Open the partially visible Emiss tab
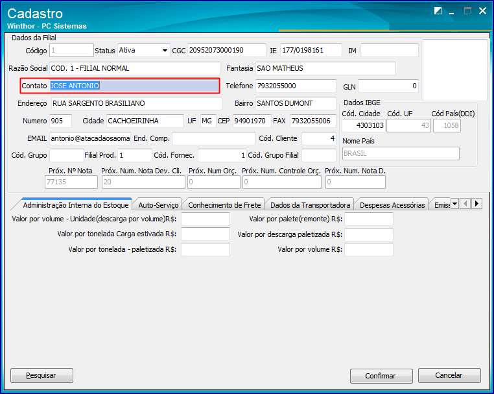 (441, 205)
